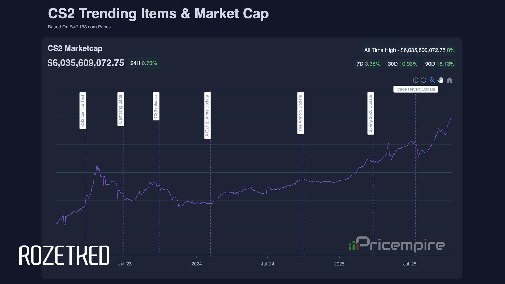Click the CS2 release marker label
Screen dimensions: 505x284
pos(156,106)
